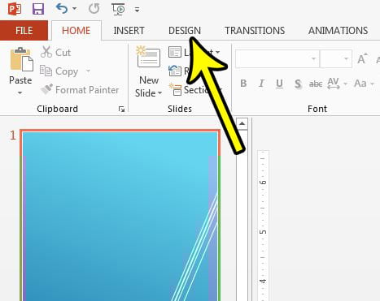The height and width of the screenshot is (301, 380).
Task: Click the New Slide icon
Action: click(x=148, y=57)
